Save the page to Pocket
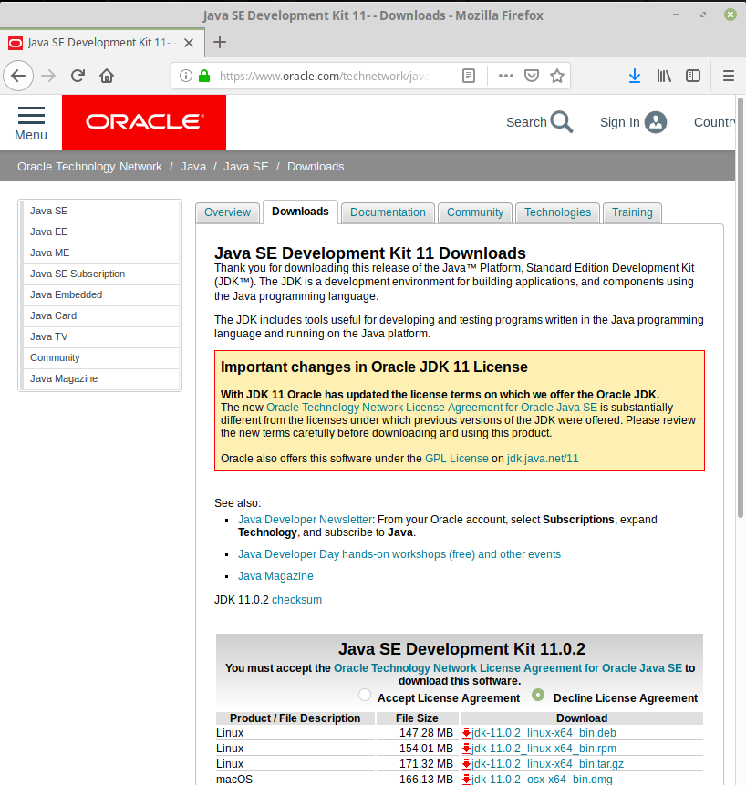Screen dimensions: 746x785 pos(531,76)
